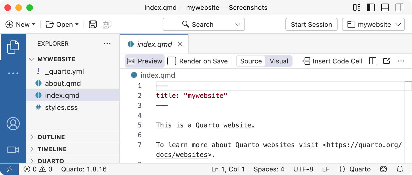Enable the Render on Save checkbox

click(x=172, y=61)
